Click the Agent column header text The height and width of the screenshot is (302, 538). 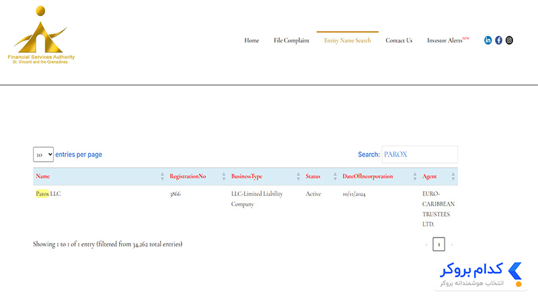click(429, 177)
